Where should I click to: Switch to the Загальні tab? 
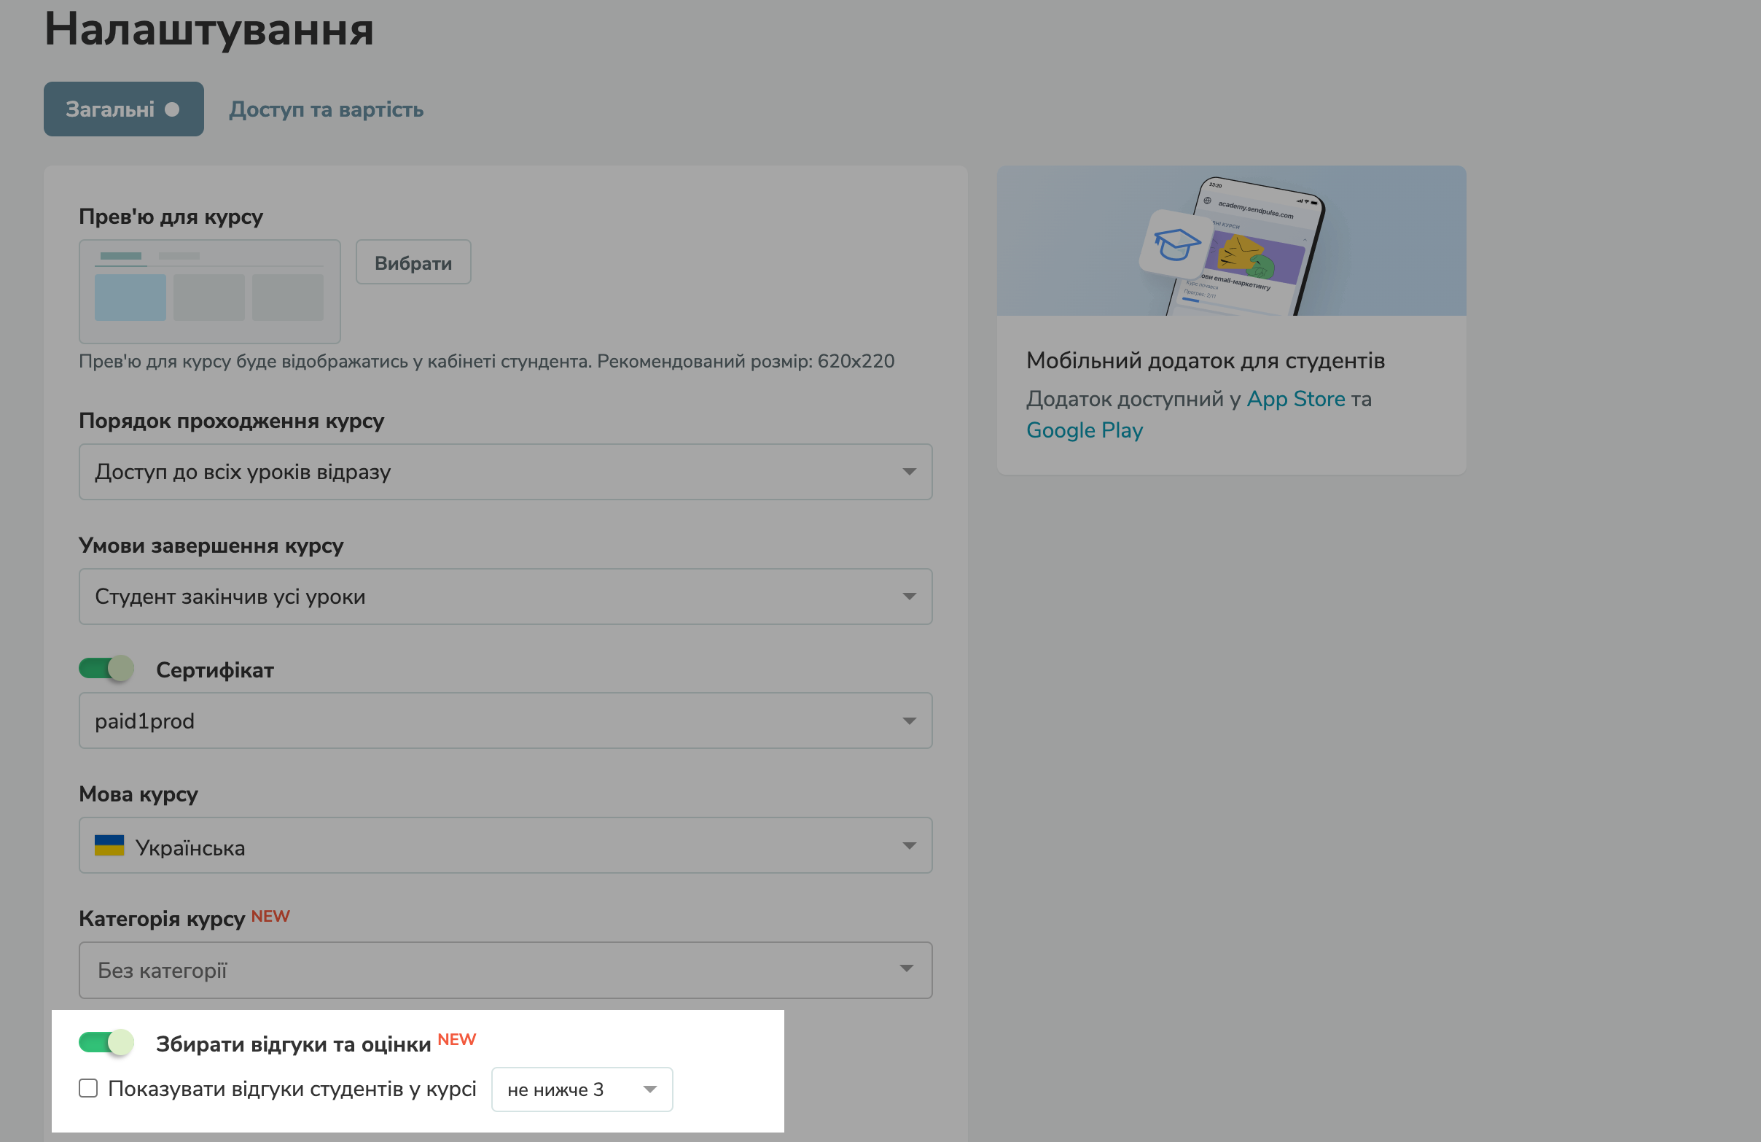(x=111, y=109)
